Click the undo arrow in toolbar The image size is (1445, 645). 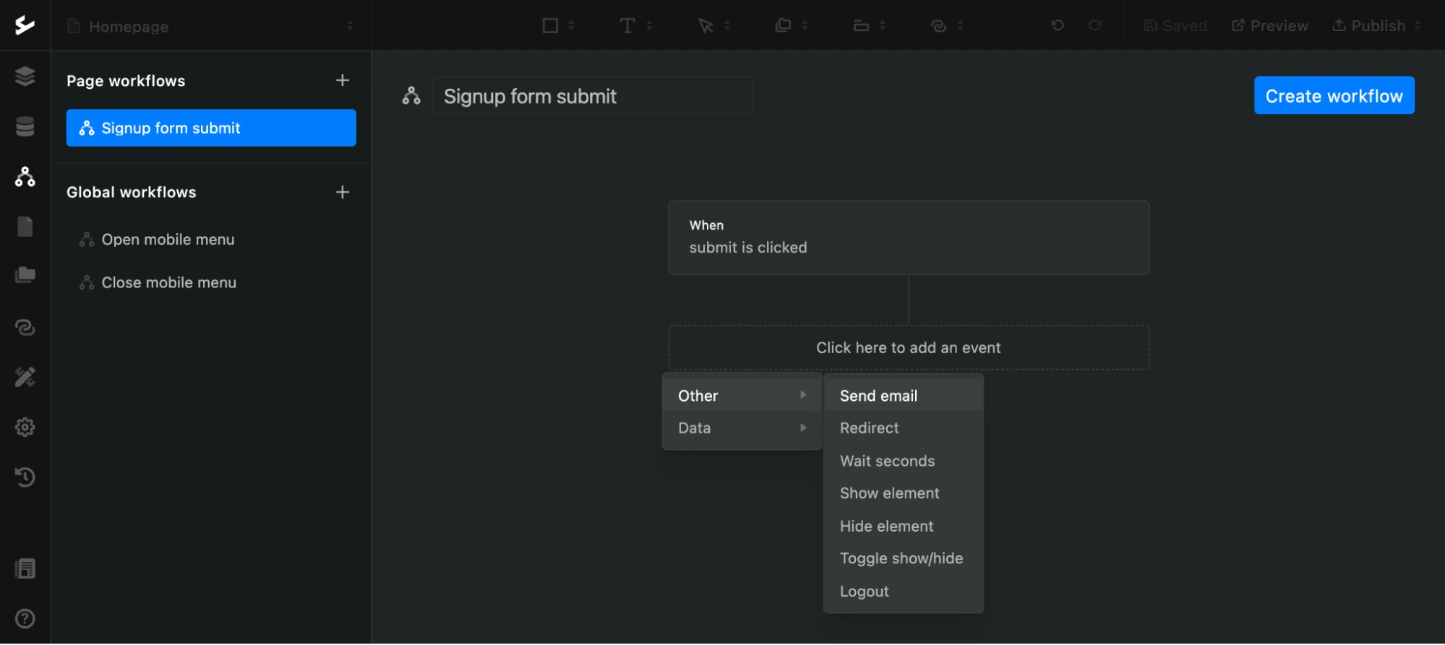click(1058, 26)
